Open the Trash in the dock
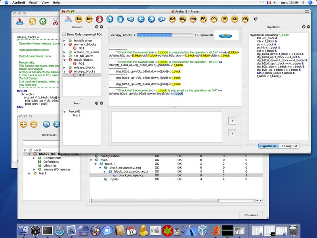 pyautogui.click(x=293, y=230)
